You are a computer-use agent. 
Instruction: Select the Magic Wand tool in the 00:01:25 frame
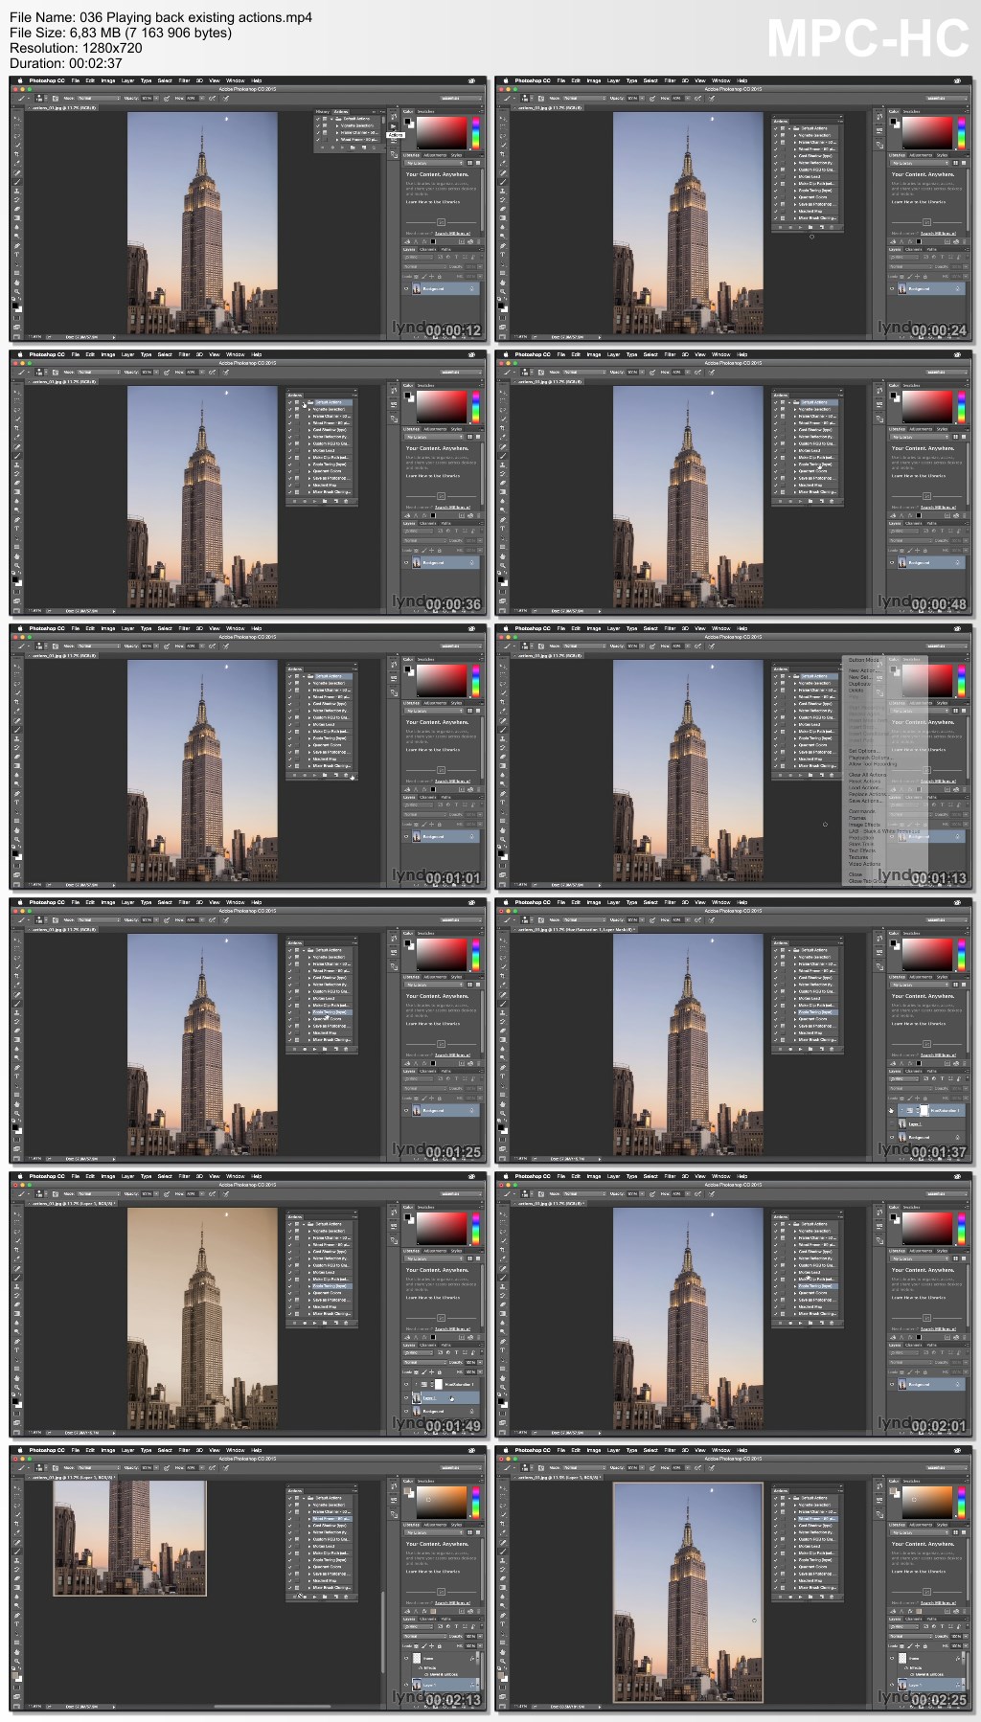pos(17,967)
